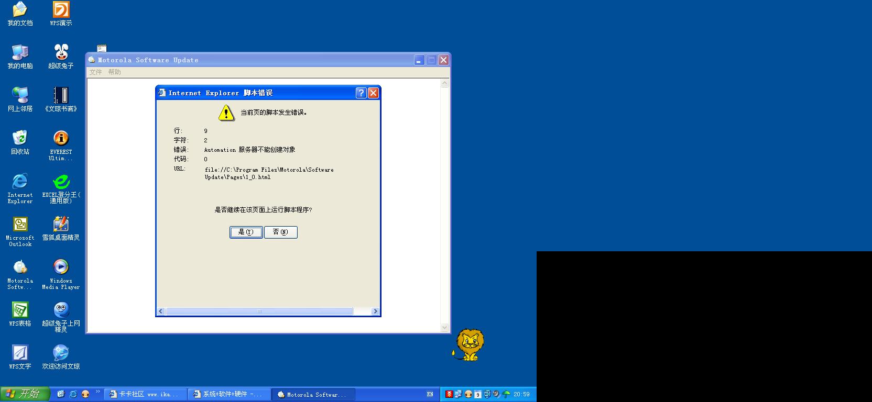Click the green umbrella icon in system tray
Screen dimensions: 872x402
tap(506, 394)
